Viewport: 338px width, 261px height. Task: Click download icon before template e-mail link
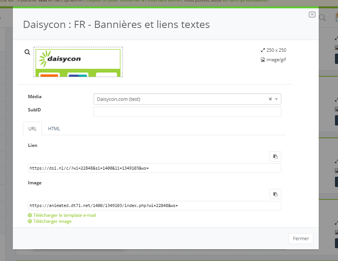(x=30, y=215)
